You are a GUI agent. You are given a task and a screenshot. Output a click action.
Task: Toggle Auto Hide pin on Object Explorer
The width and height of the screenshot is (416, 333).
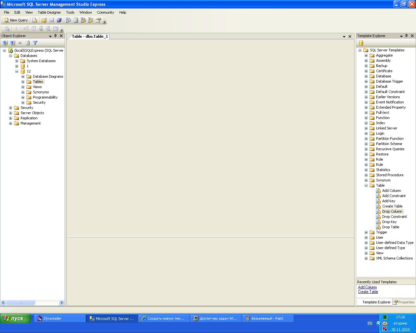(56, 36)
